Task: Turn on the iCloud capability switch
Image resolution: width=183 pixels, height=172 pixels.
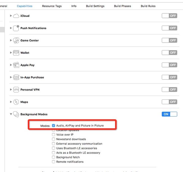Action: (169, 16)
